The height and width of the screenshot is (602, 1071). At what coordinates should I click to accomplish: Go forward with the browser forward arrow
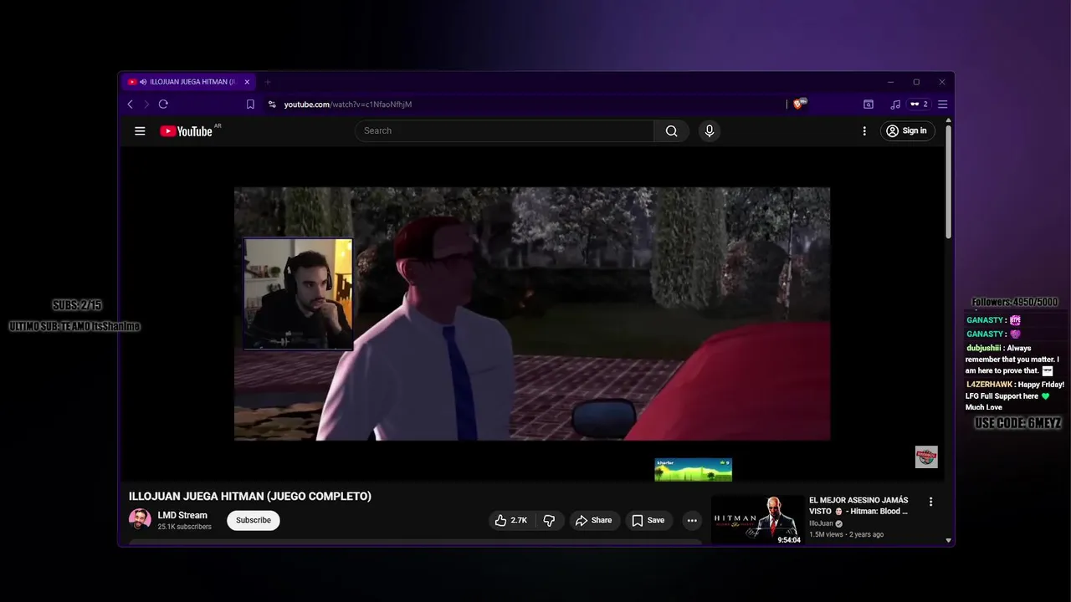click(x=146, y=105)
